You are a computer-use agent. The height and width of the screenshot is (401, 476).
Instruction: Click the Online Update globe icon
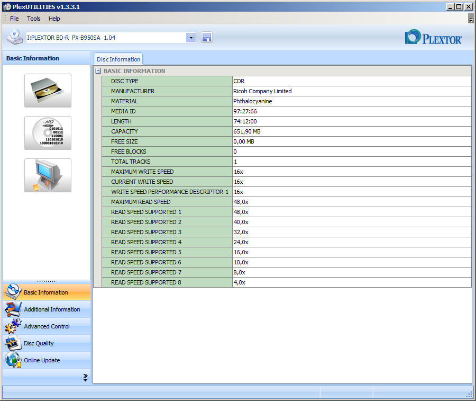[13, 360]
